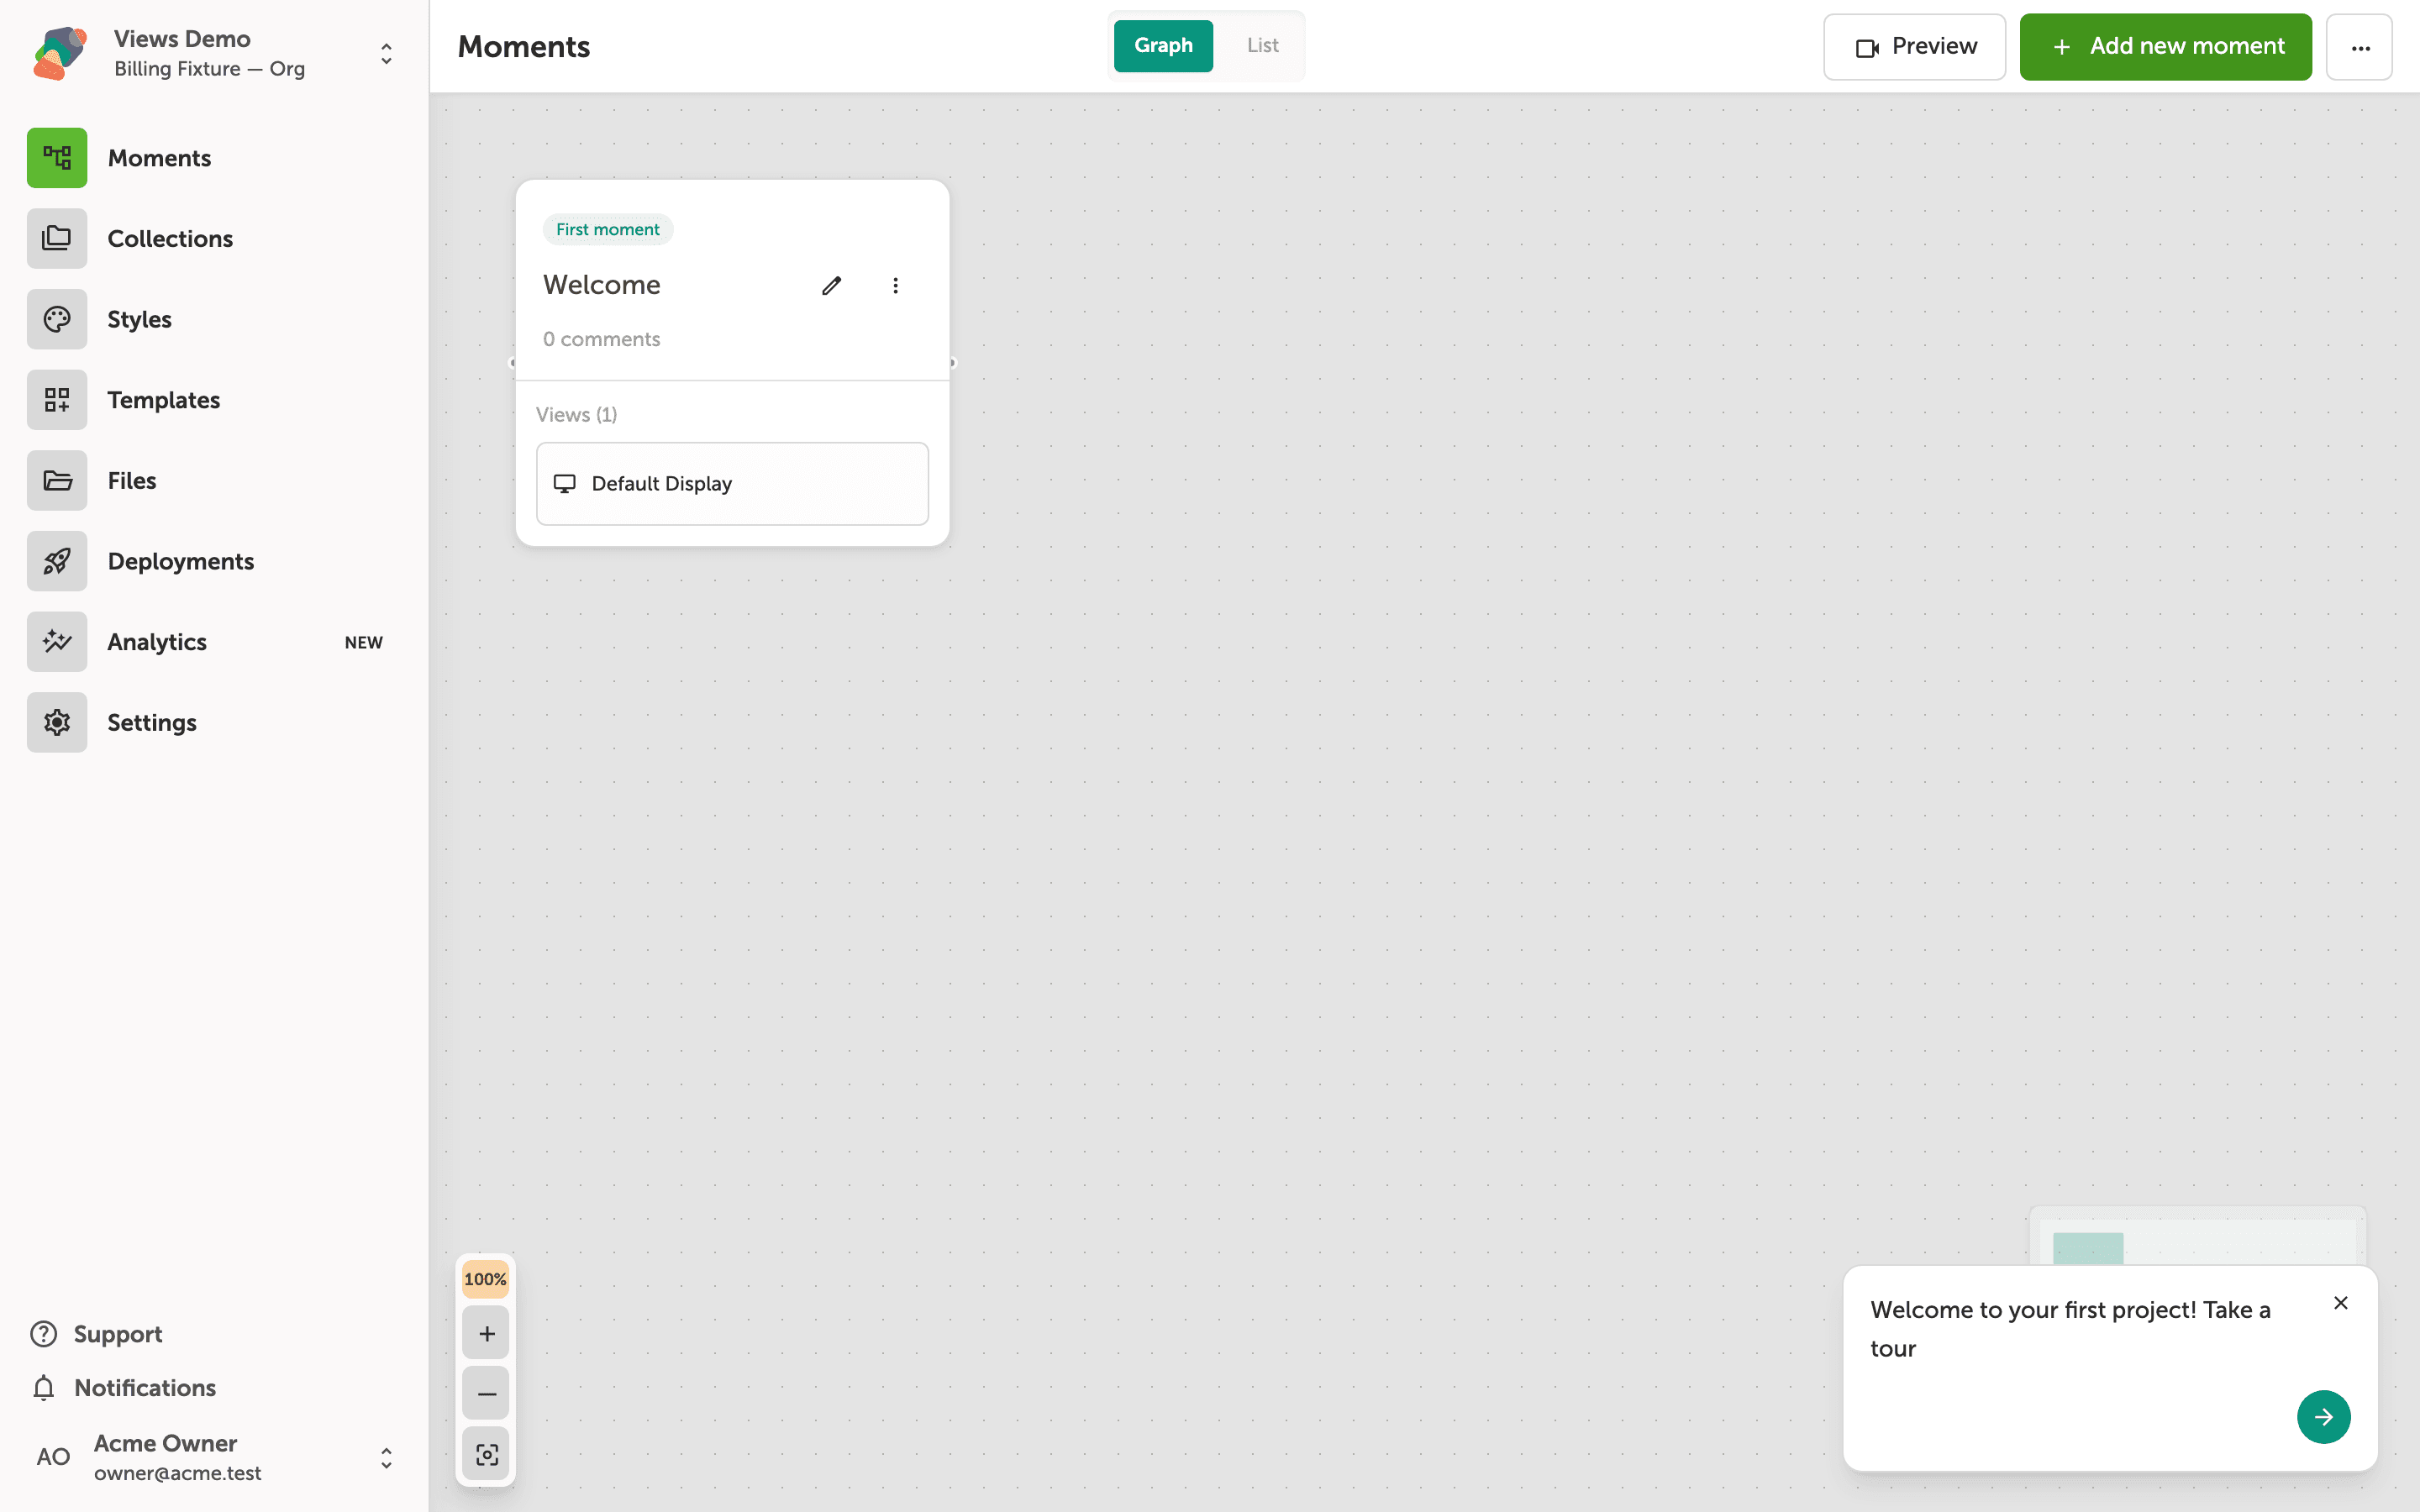Click the First moment badge
Image resolution: width=2420 pixels, height=1512 pixels.
tap(608, 230)
